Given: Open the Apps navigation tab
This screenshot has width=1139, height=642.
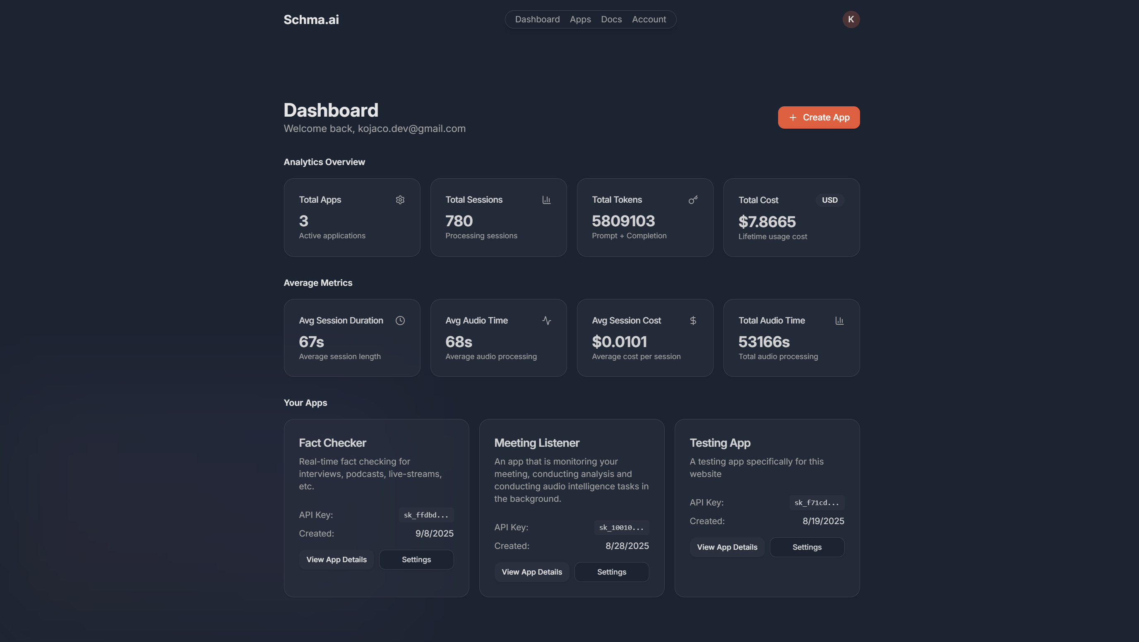Looking at the screenshot, I should 580,19.
